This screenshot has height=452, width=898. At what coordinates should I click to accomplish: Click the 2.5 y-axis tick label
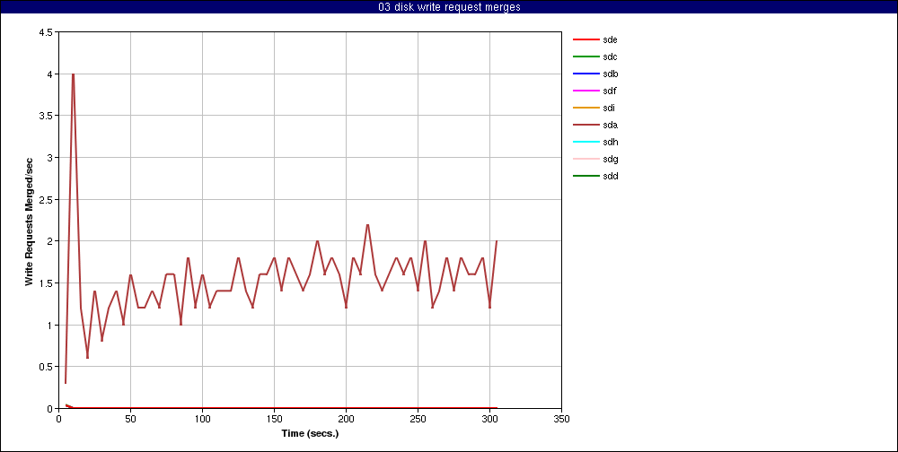[x=47, y=200]
